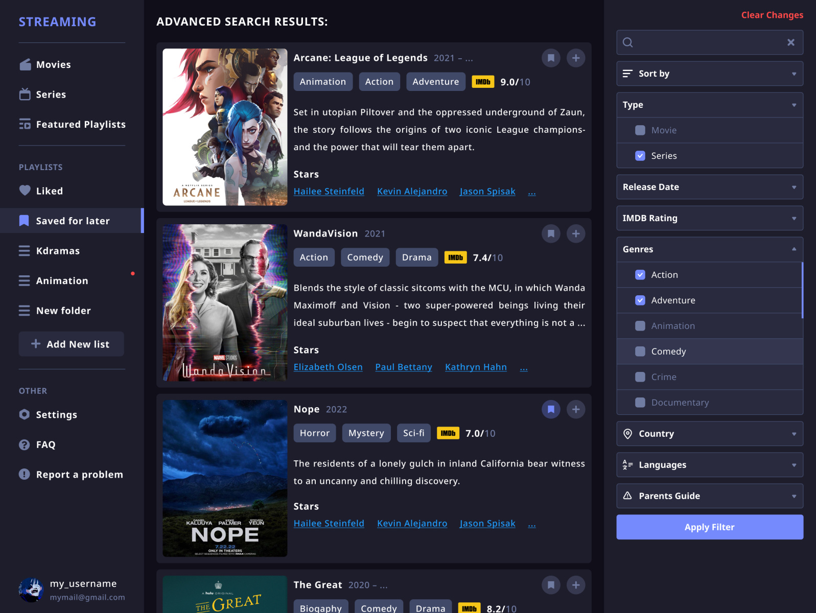This screenshot has width=816, height=613.
Task: Expand the Country filter
Action: click(x=710, y=434)
